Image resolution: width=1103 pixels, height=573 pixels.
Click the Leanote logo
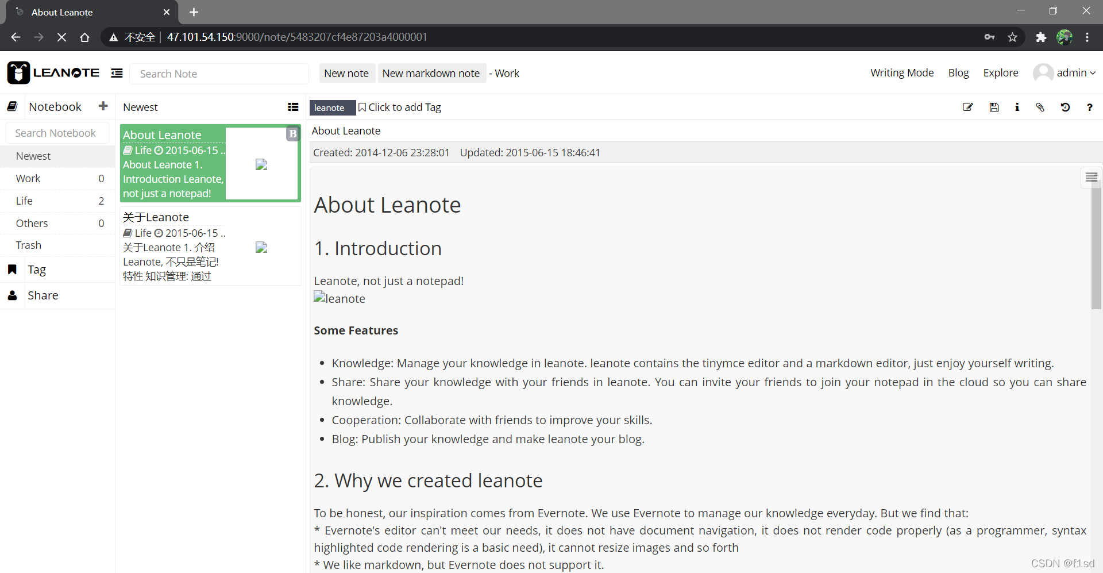tap(53, 73)
